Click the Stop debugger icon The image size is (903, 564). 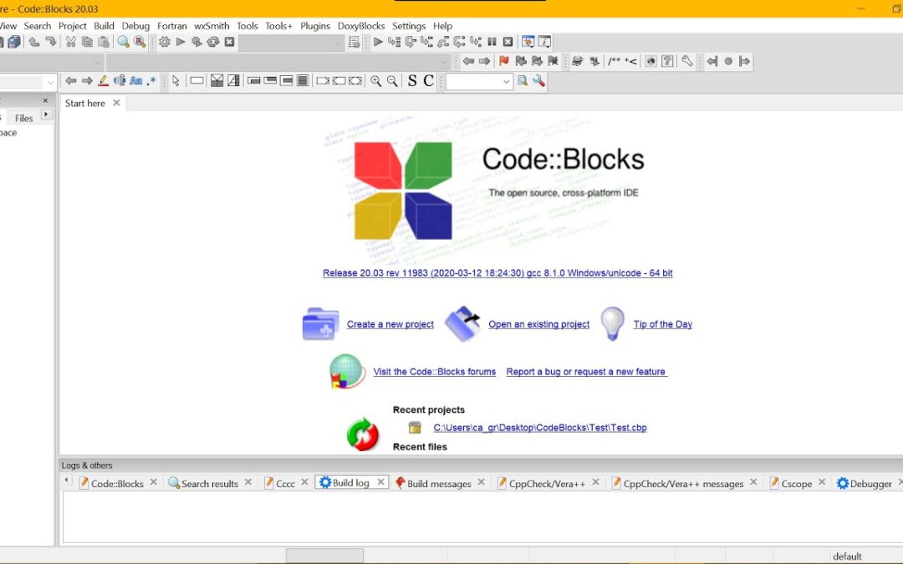click(508, 42)
